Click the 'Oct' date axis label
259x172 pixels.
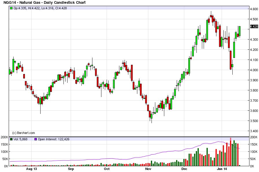(107, 169)
